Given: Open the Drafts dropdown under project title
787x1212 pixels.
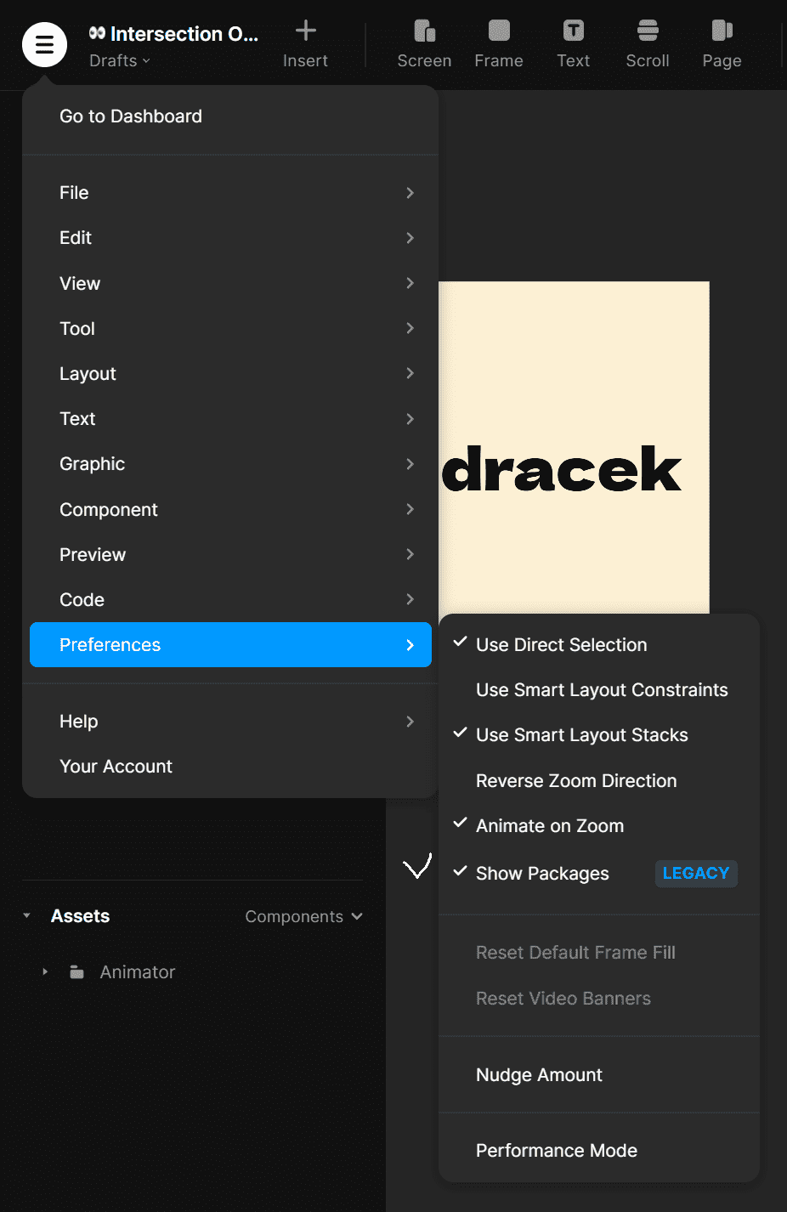Looking at the screenshot, I should coord(120,61).
